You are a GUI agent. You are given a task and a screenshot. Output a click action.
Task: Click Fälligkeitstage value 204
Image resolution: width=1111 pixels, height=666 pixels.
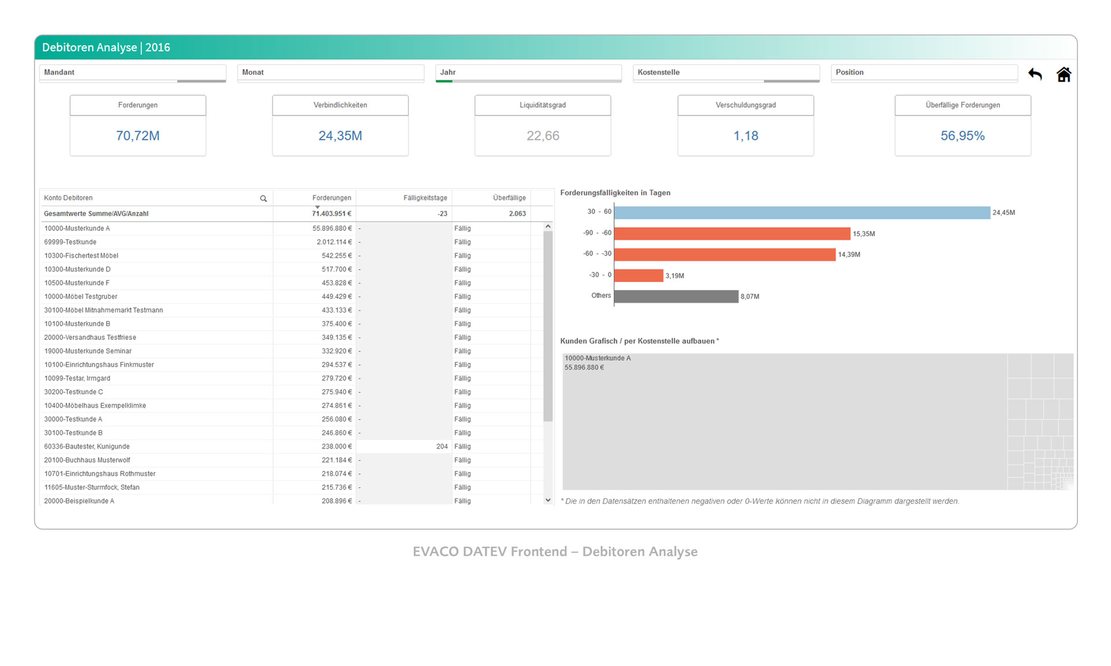click(x=442, y=446)
